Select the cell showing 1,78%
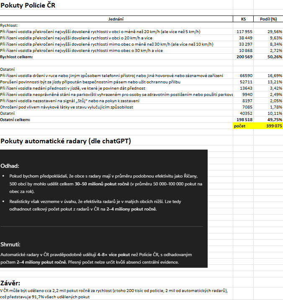 tap(268, 107)
